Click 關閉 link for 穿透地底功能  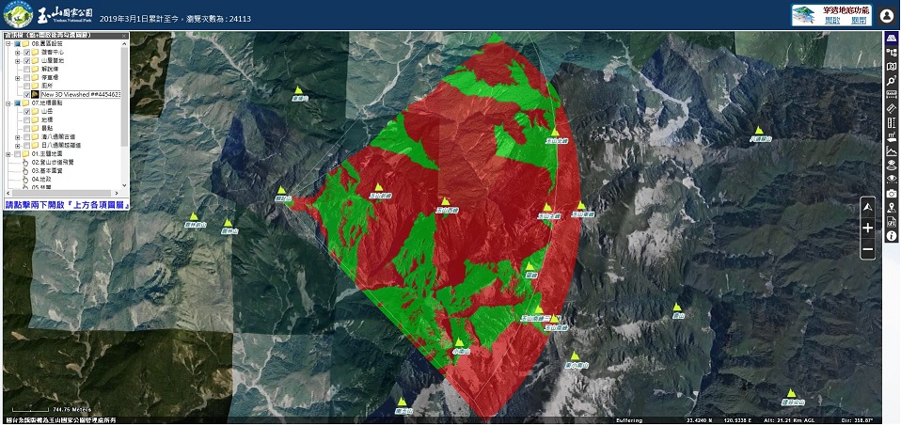858,20
